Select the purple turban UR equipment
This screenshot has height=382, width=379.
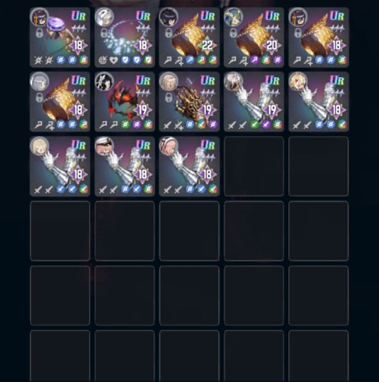[60, 37]
